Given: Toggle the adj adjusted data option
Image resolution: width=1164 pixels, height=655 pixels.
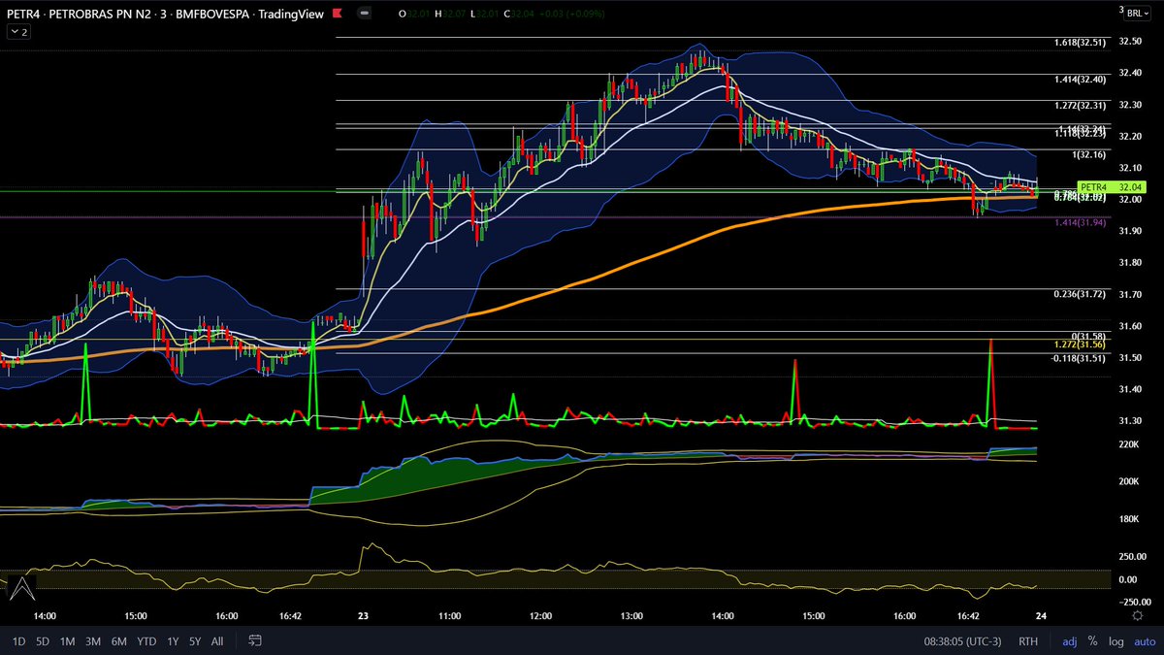Looking at the screenshot, I should [x=1069, y=640].
